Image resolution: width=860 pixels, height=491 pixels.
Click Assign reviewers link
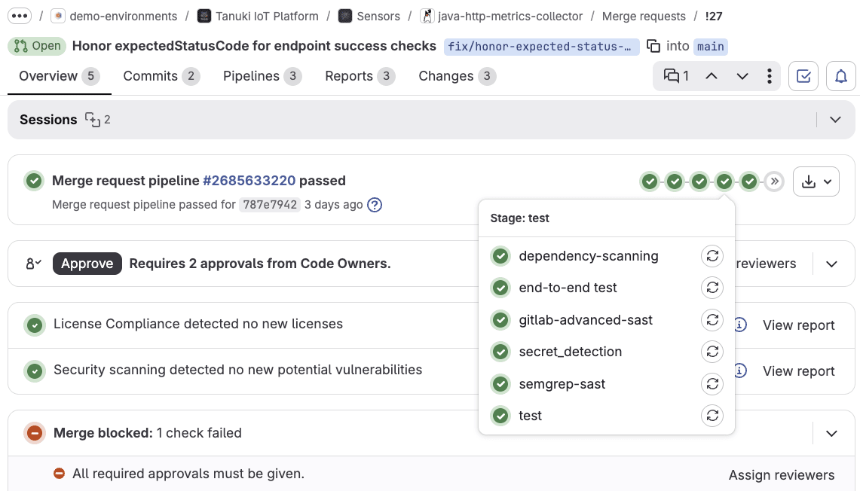(782, 475)
